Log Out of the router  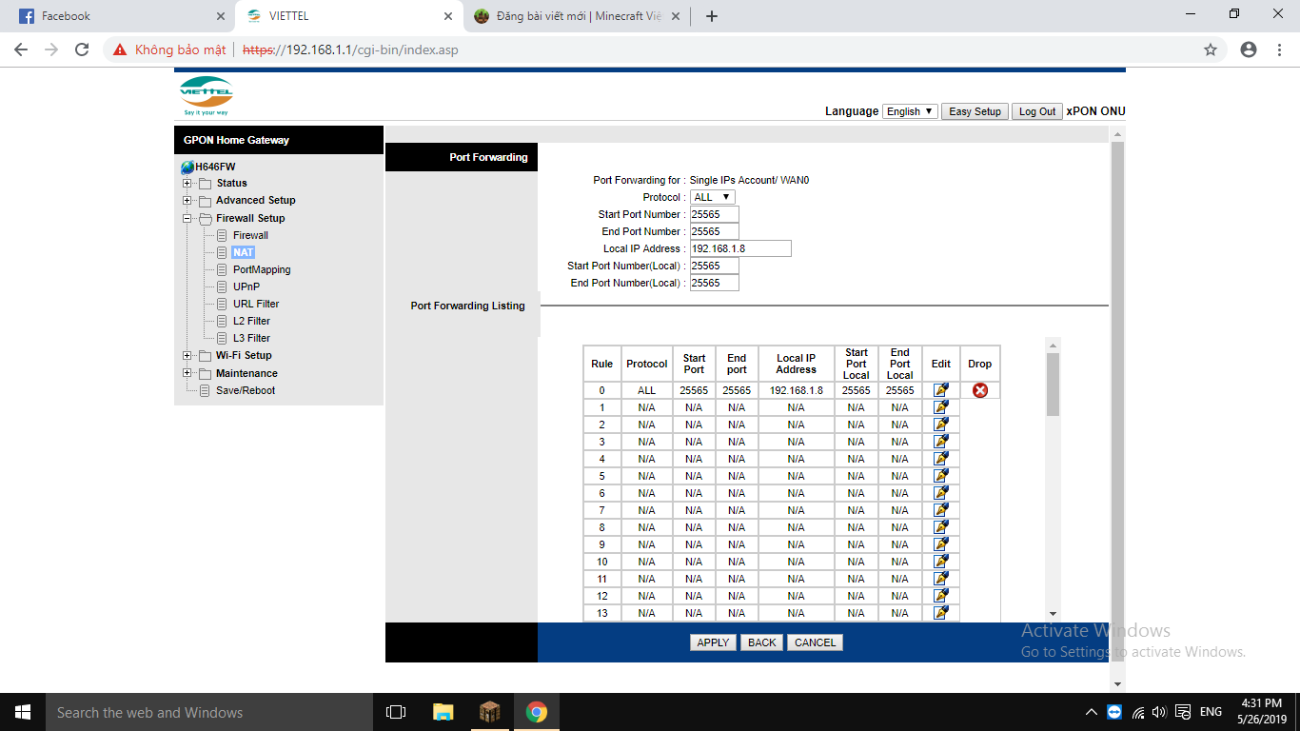[x=1037, y=111]
